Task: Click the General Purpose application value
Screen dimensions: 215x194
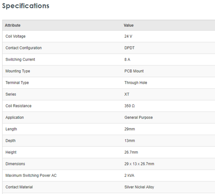Action: tap(138, 117)
